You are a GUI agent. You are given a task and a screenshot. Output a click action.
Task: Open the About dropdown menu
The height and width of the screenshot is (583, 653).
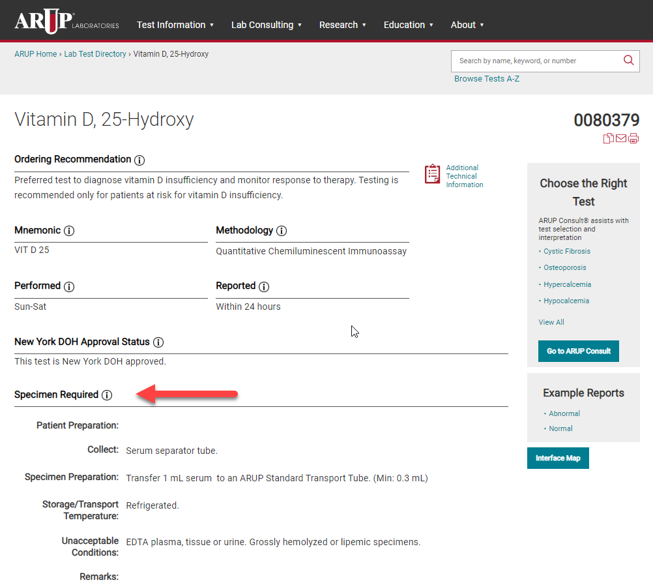click(x=467, y=25)
